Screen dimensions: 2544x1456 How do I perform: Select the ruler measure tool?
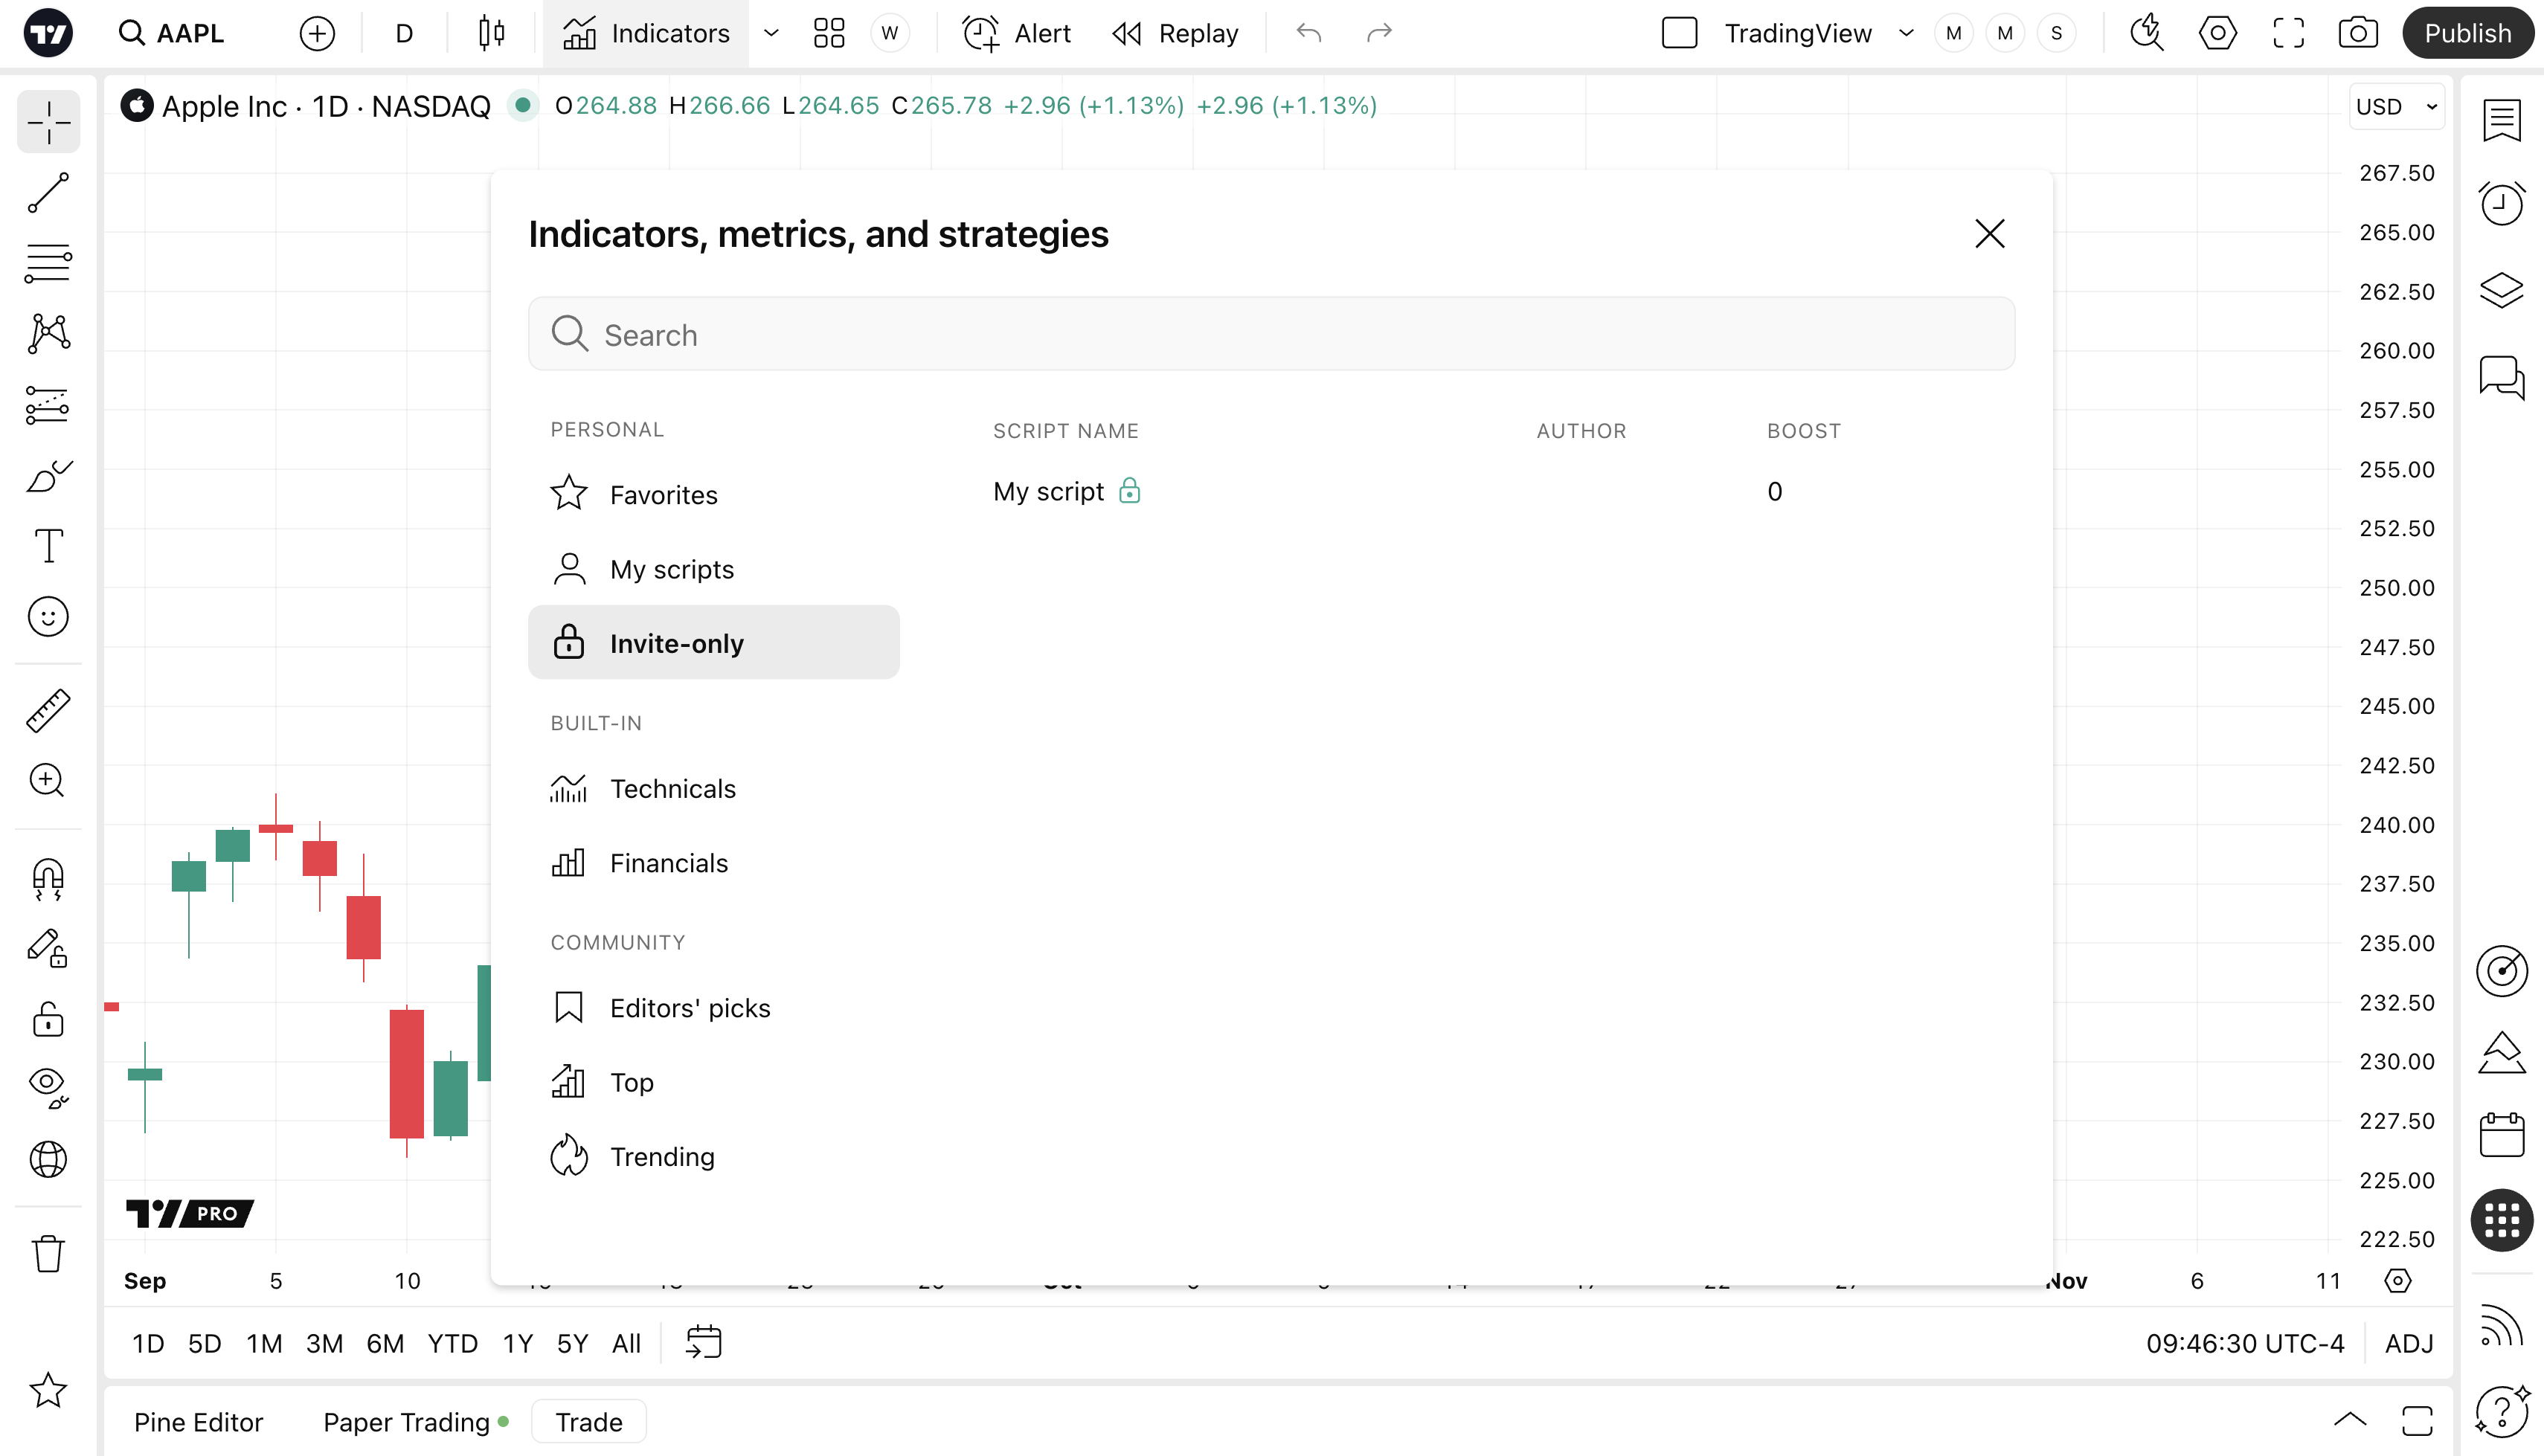(48, 710)
